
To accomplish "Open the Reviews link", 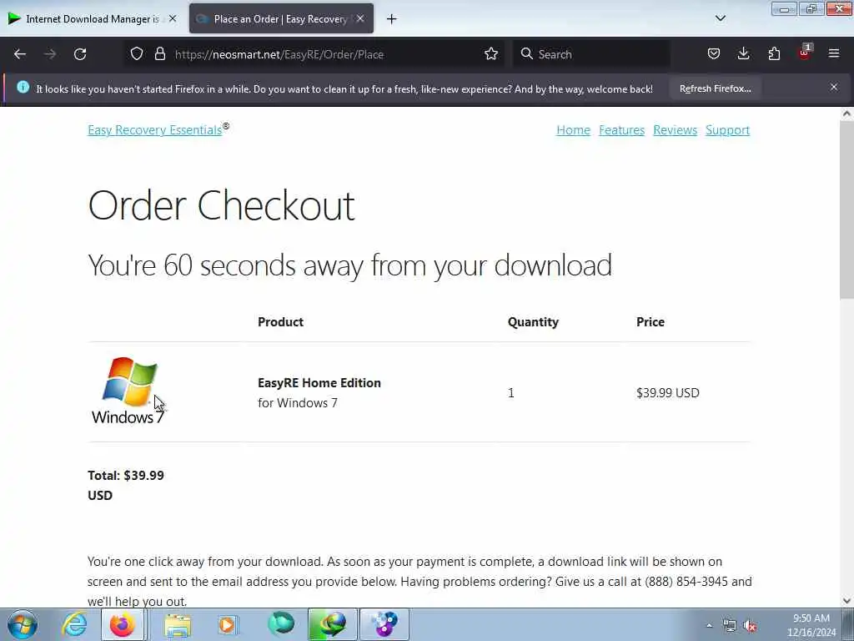I will pyautogui.click(x=675, y=129).
